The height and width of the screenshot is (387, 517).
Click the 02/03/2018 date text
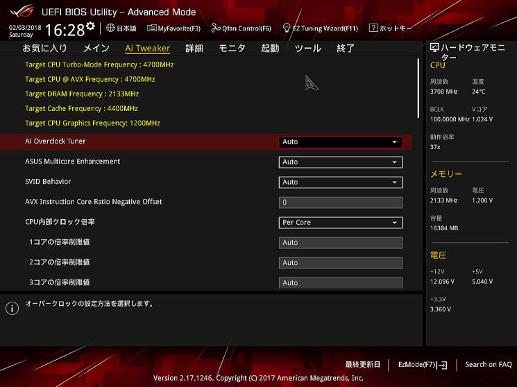pos(25,28)
